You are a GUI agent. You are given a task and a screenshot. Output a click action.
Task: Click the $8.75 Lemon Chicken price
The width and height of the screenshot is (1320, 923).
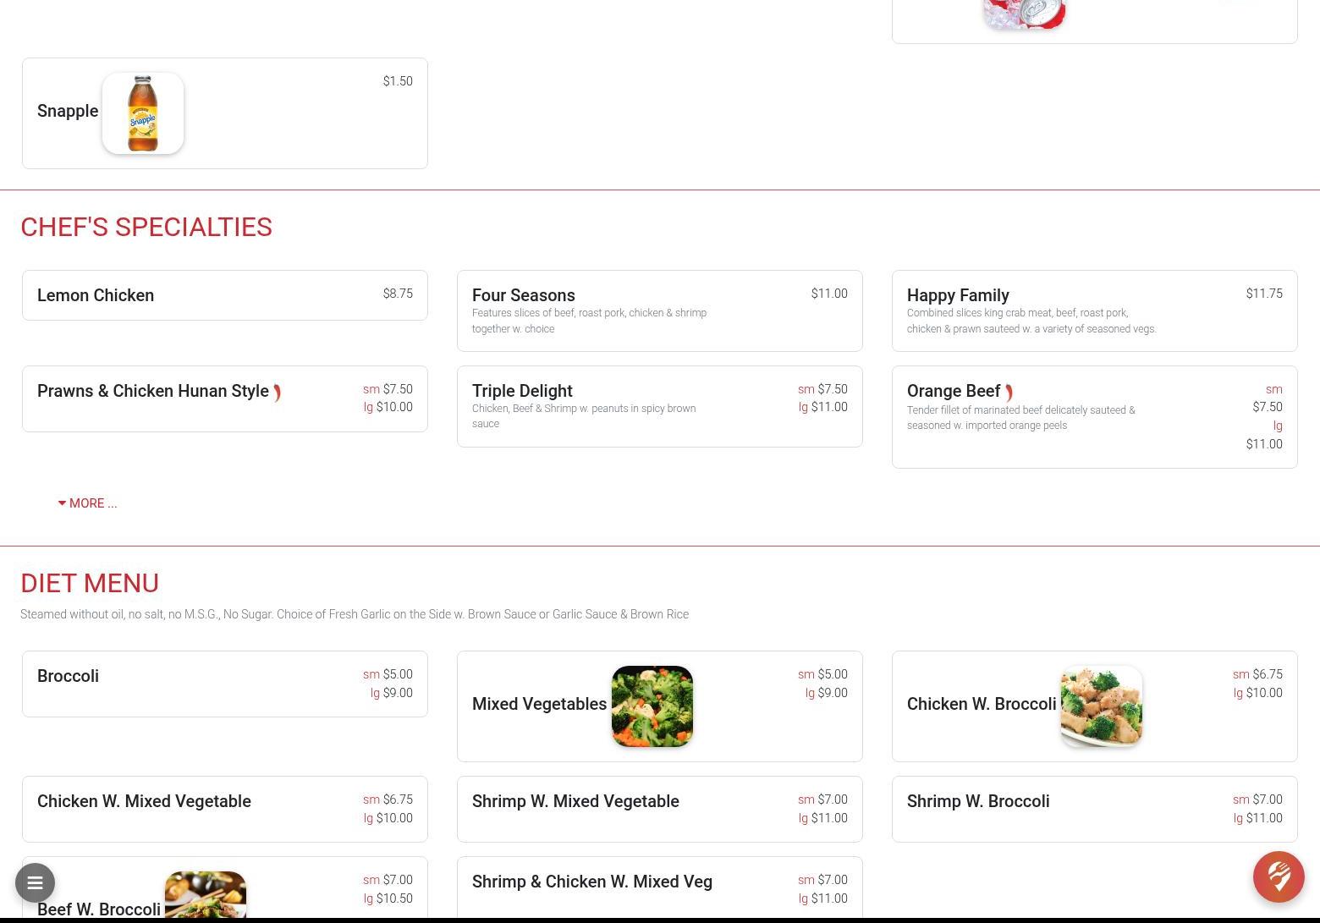click(x=398, y=294)
